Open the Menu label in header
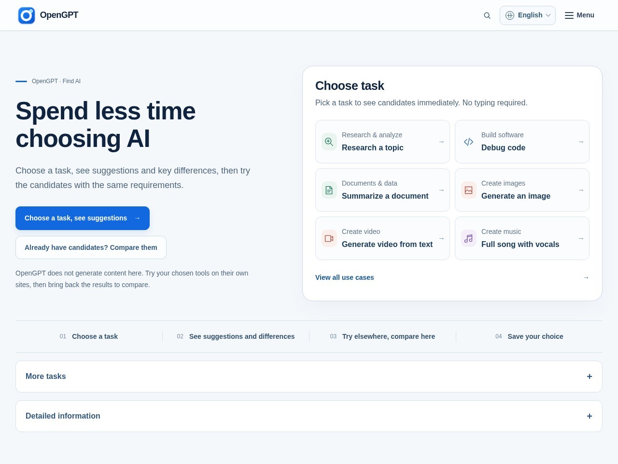Screen dimensions: 618x464 pyautogui.click(x=585, y=15)
